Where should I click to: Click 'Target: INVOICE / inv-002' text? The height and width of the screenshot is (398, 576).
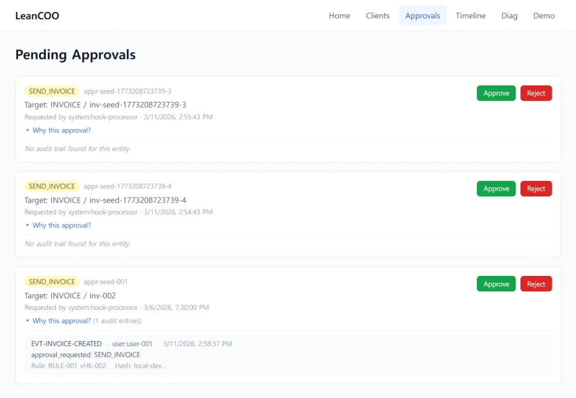pyautogui.click(x=70, y=296)
